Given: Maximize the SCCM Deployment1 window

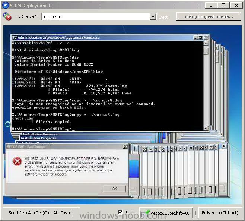Looking at the screenshot, I should click(x=223, y=6).
